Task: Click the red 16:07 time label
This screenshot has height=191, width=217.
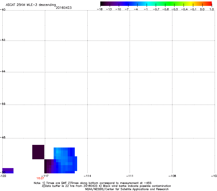Action: [x=40, y=178]
